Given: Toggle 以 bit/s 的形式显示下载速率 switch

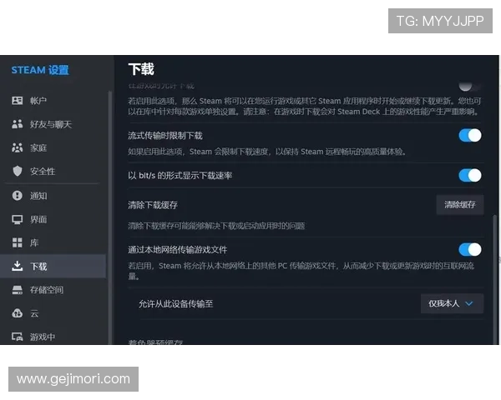Looking at the screenshot, I should (470, 175).
